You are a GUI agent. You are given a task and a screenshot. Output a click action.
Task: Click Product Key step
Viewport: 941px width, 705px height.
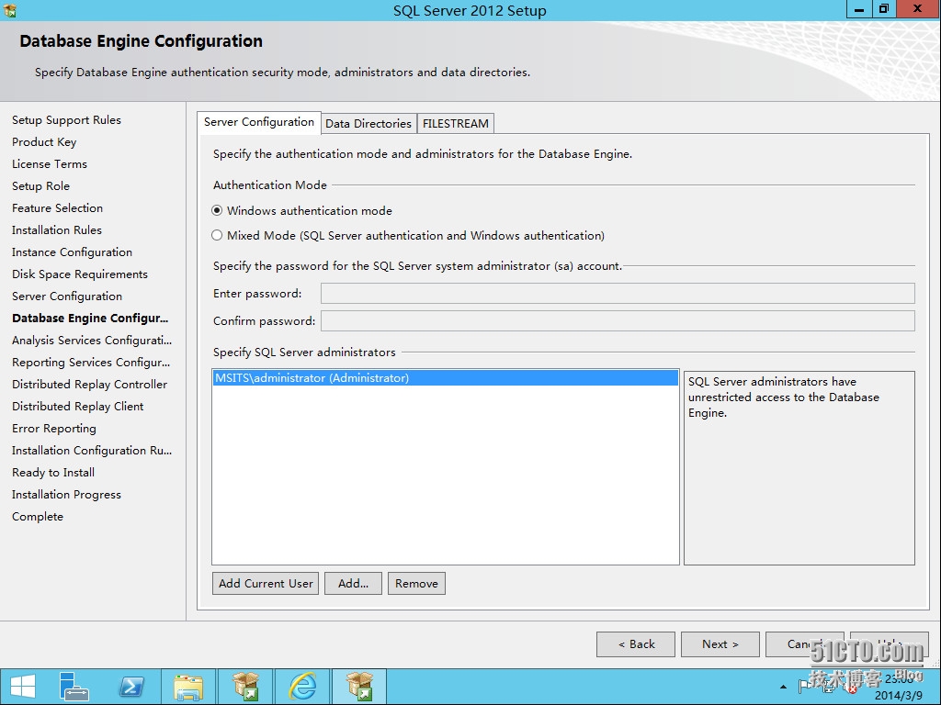click(44, 142)
